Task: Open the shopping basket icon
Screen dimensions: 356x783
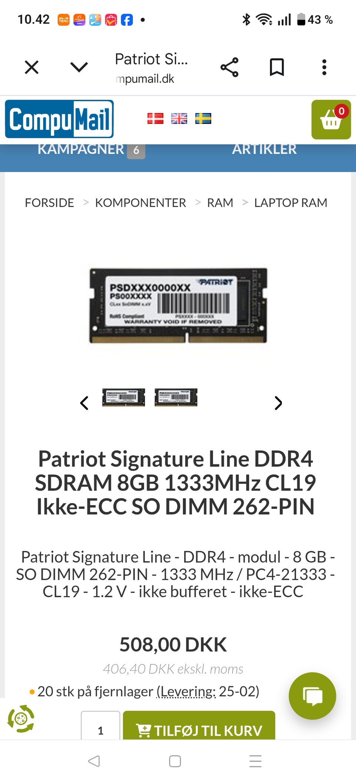Action: tap(331, 119)
